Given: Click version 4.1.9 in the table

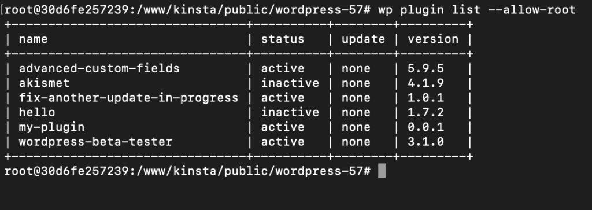Looking at the screenshot, I should click(425, 83).
